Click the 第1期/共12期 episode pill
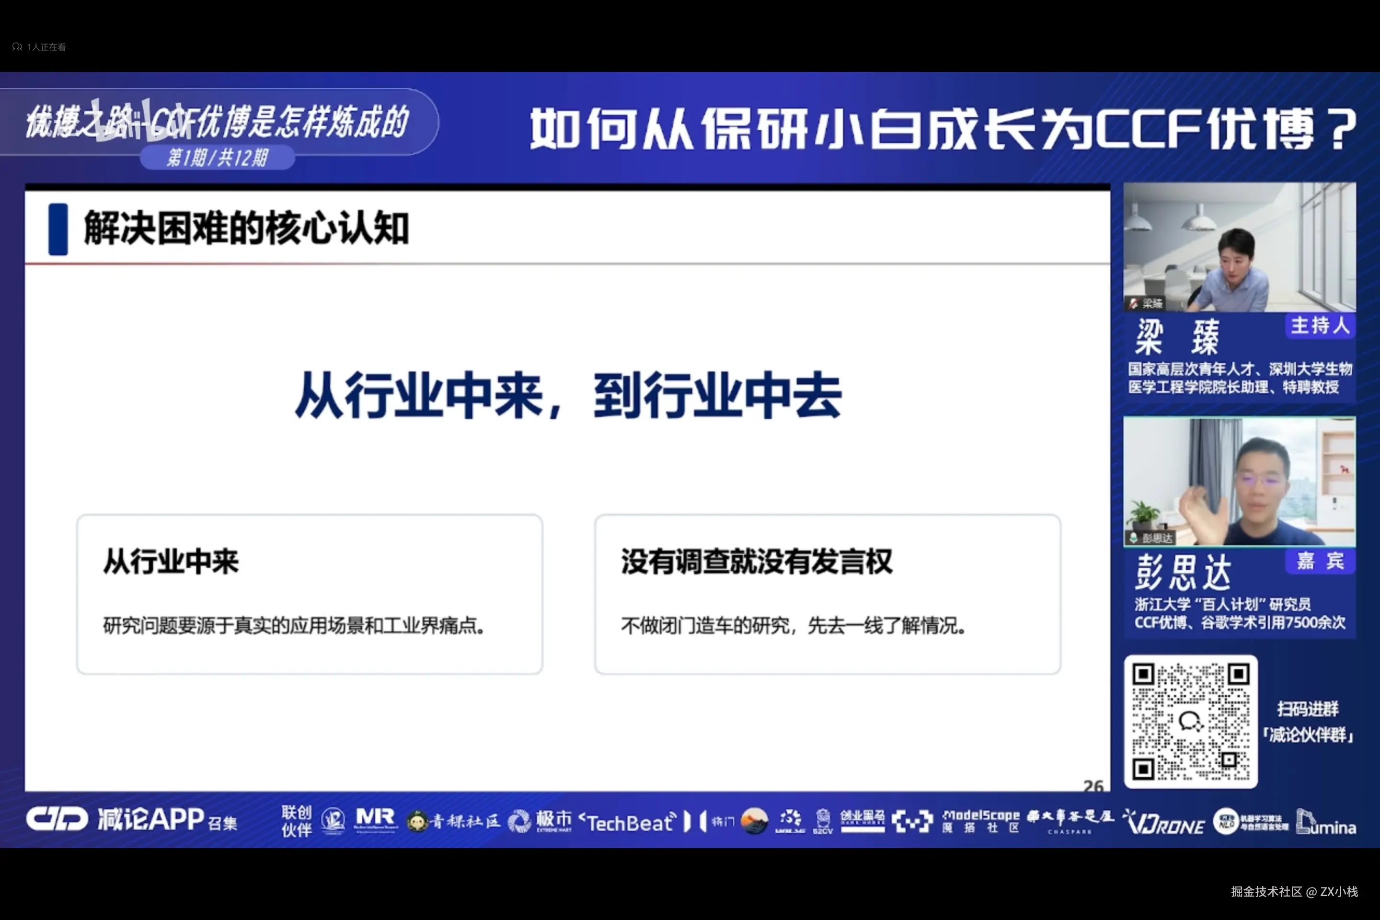This screenshot has width=1380, height=920. tap(217, 157)
